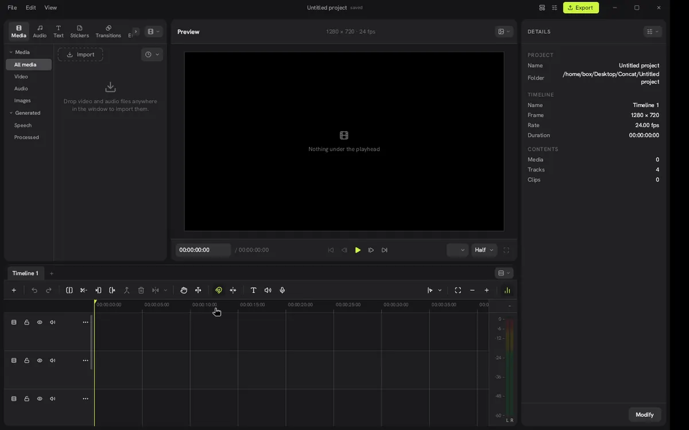Open the sort-by-recent clock dropdown
689x430 pixels.
coord(152,54)
